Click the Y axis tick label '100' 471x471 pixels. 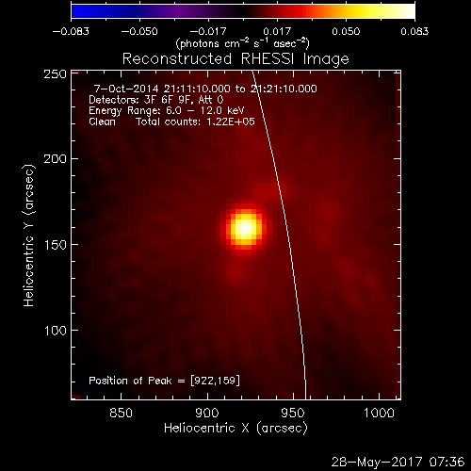pos(56,331)
